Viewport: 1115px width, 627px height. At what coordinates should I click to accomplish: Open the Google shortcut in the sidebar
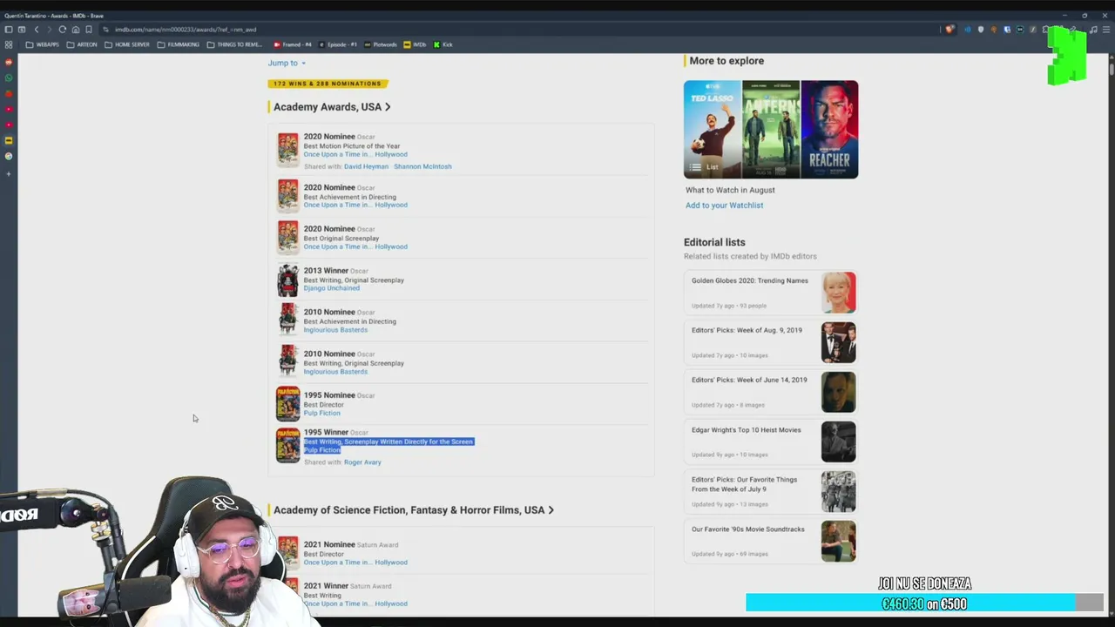pos(9,156)
